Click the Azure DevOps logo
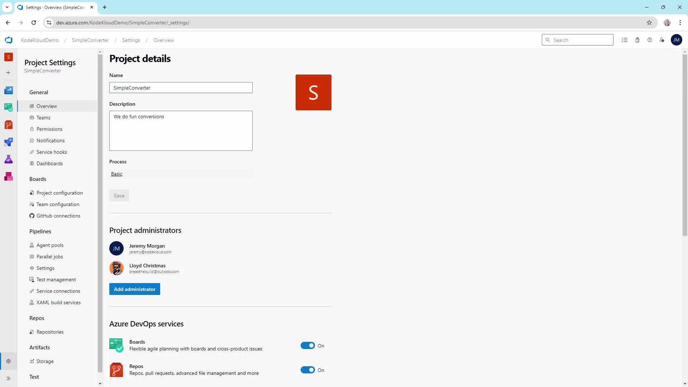 point(9,40)
